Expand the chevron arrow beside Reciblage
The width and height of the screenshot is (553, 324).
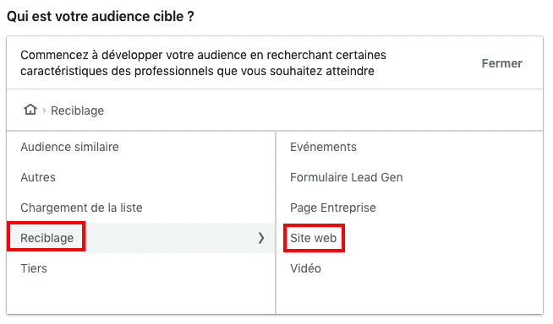(x=261, y=238)
